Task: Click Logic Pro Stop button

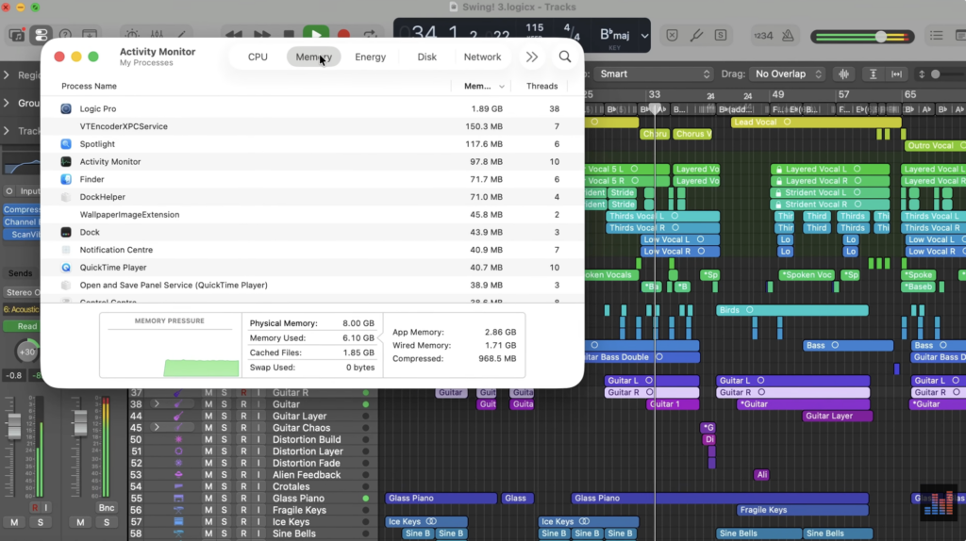Action: 289,35
